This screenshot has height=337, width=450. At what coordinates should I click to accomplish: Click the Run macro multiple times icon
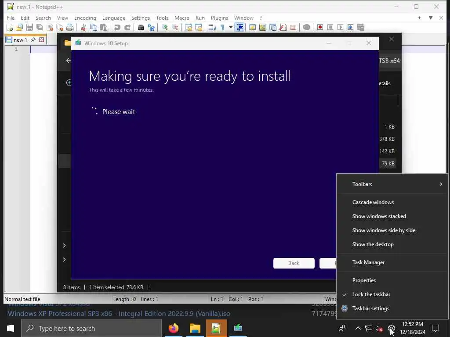click(x=350, y=27)
